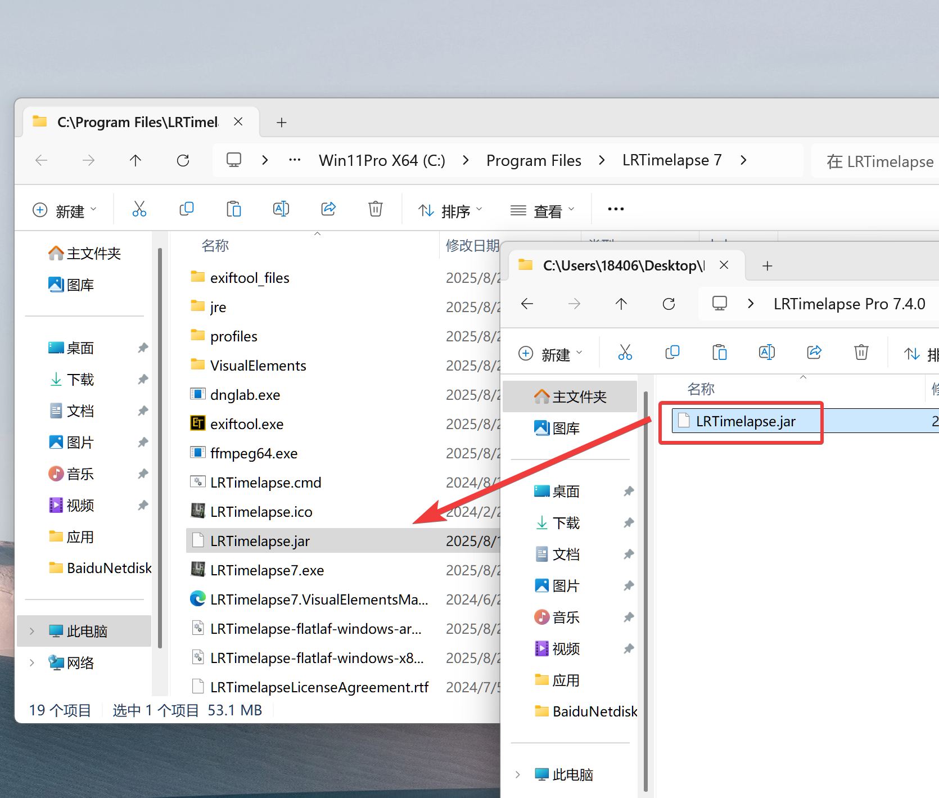Open the 查看 view options button
This screenshot has width=939, height=798.
(542, 210)
